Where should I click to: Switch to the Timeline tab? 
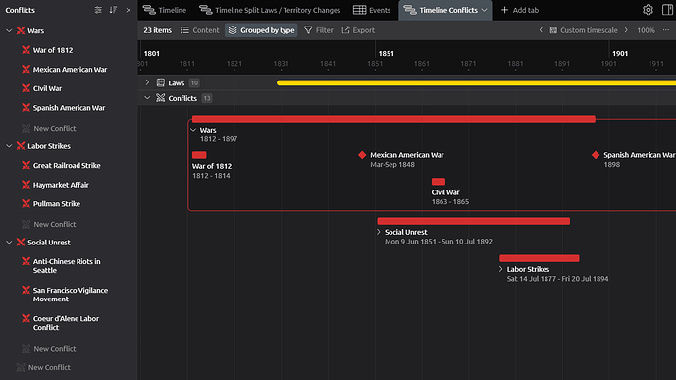165,10
